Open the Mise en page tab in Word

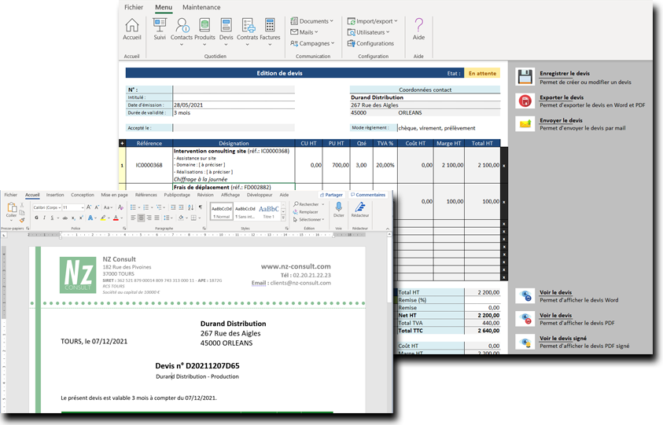click(114, 195)
